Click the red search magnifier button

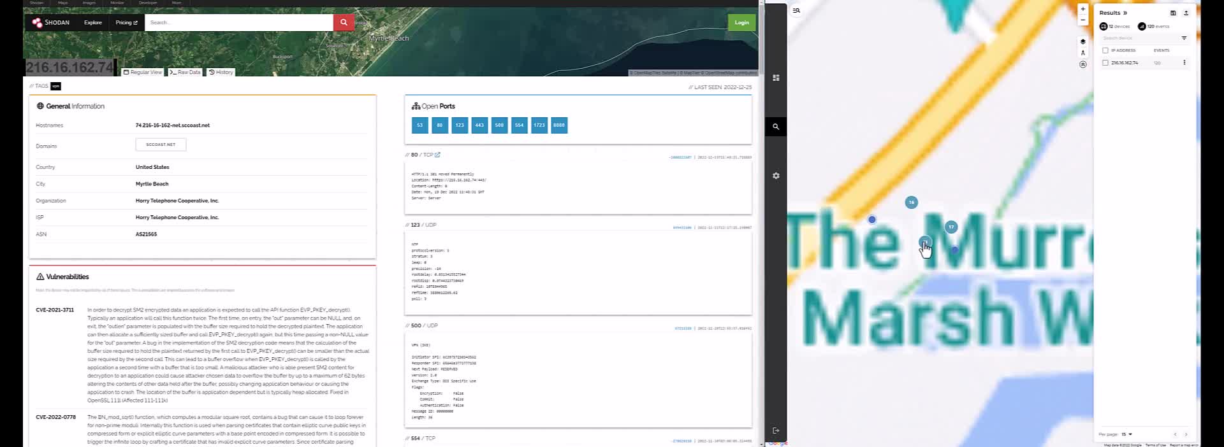point(343,22)
